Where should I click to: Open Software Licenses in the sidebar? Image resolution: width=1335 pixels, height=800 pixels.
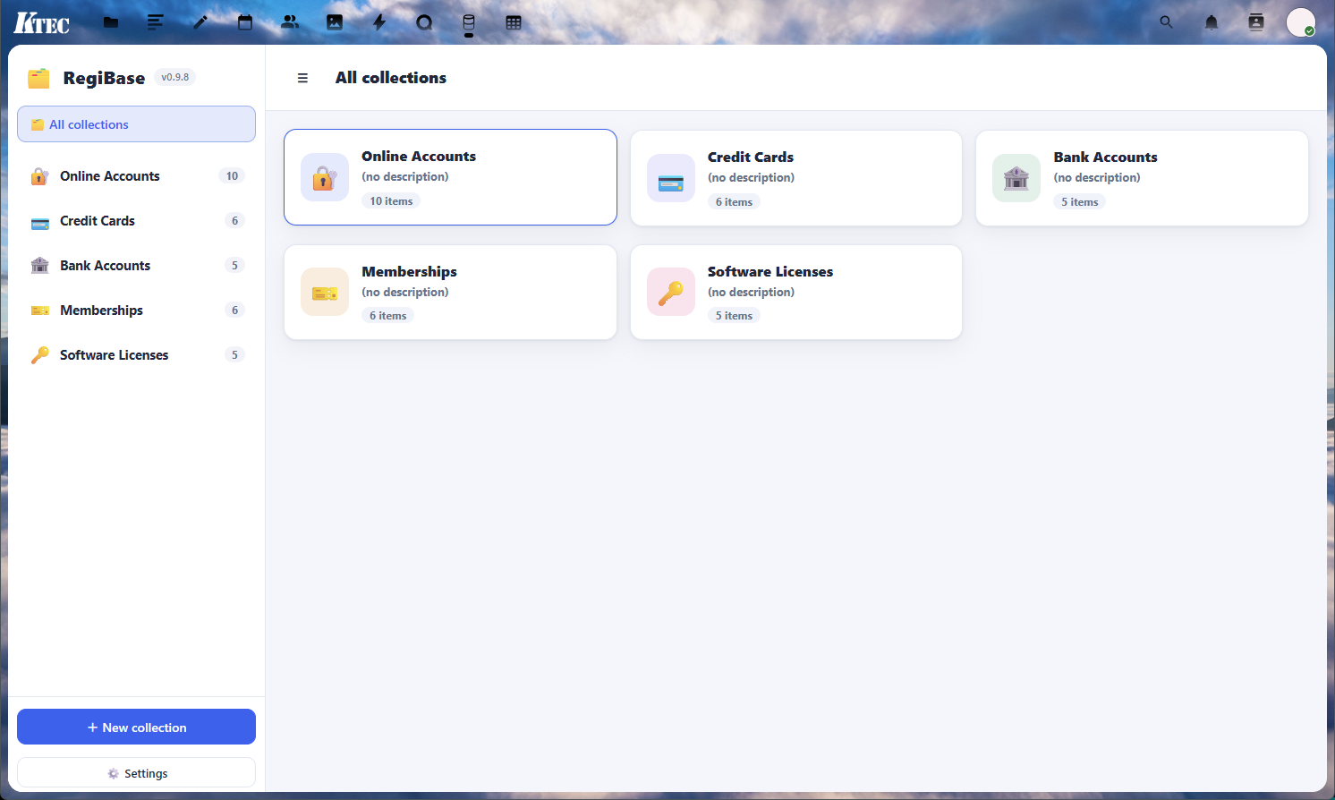coord(136,355)
